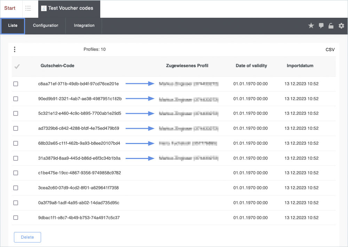Check the box for code 3cea2c60-07d9
Viewport: 348px width, 247px height.
click(x=16, y=188)
